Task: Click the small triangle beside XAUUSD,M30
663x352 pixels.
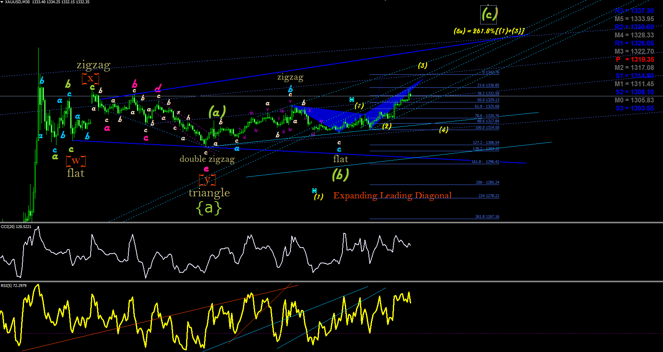Action: pos(2,2)
